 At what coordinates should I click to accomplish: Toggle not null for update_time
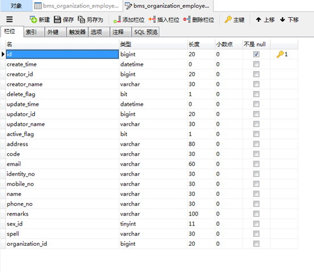[x=256, y=104]
